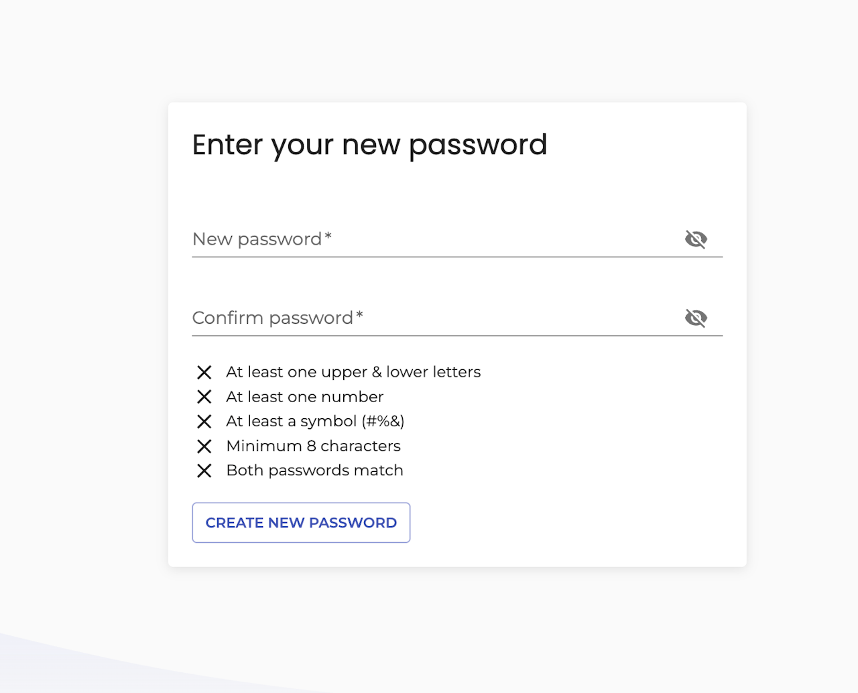Viewport: 858px width, 693px height.
Task: Click the word New in the first field label
Action: point(212,239)
